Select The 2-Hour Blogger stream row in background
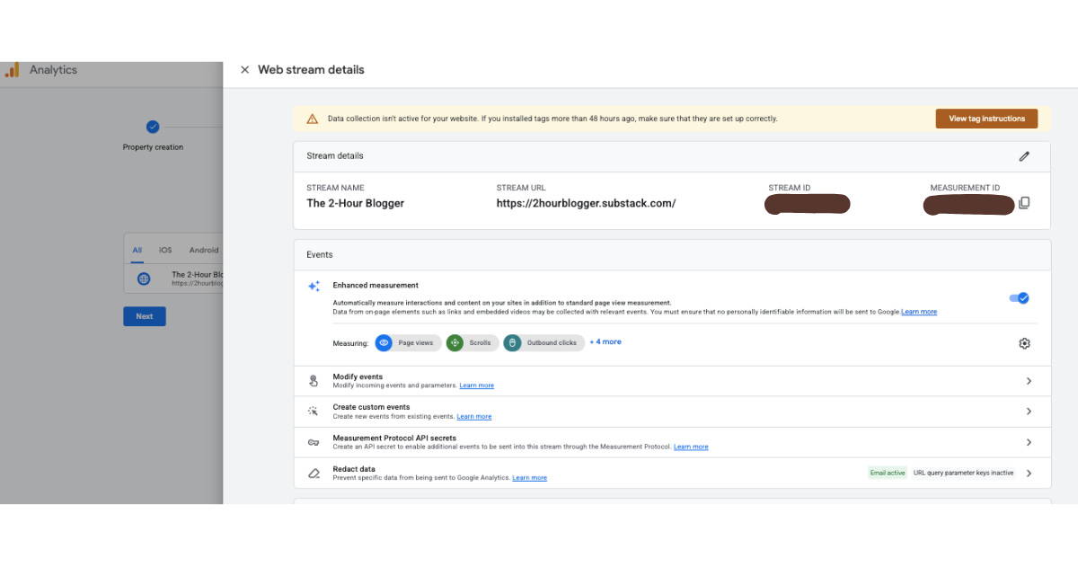The image size is (1078, 566). [x=173, y=279]
